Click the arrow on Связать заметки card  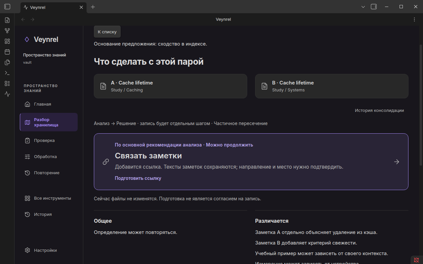[x=397, y=162]
